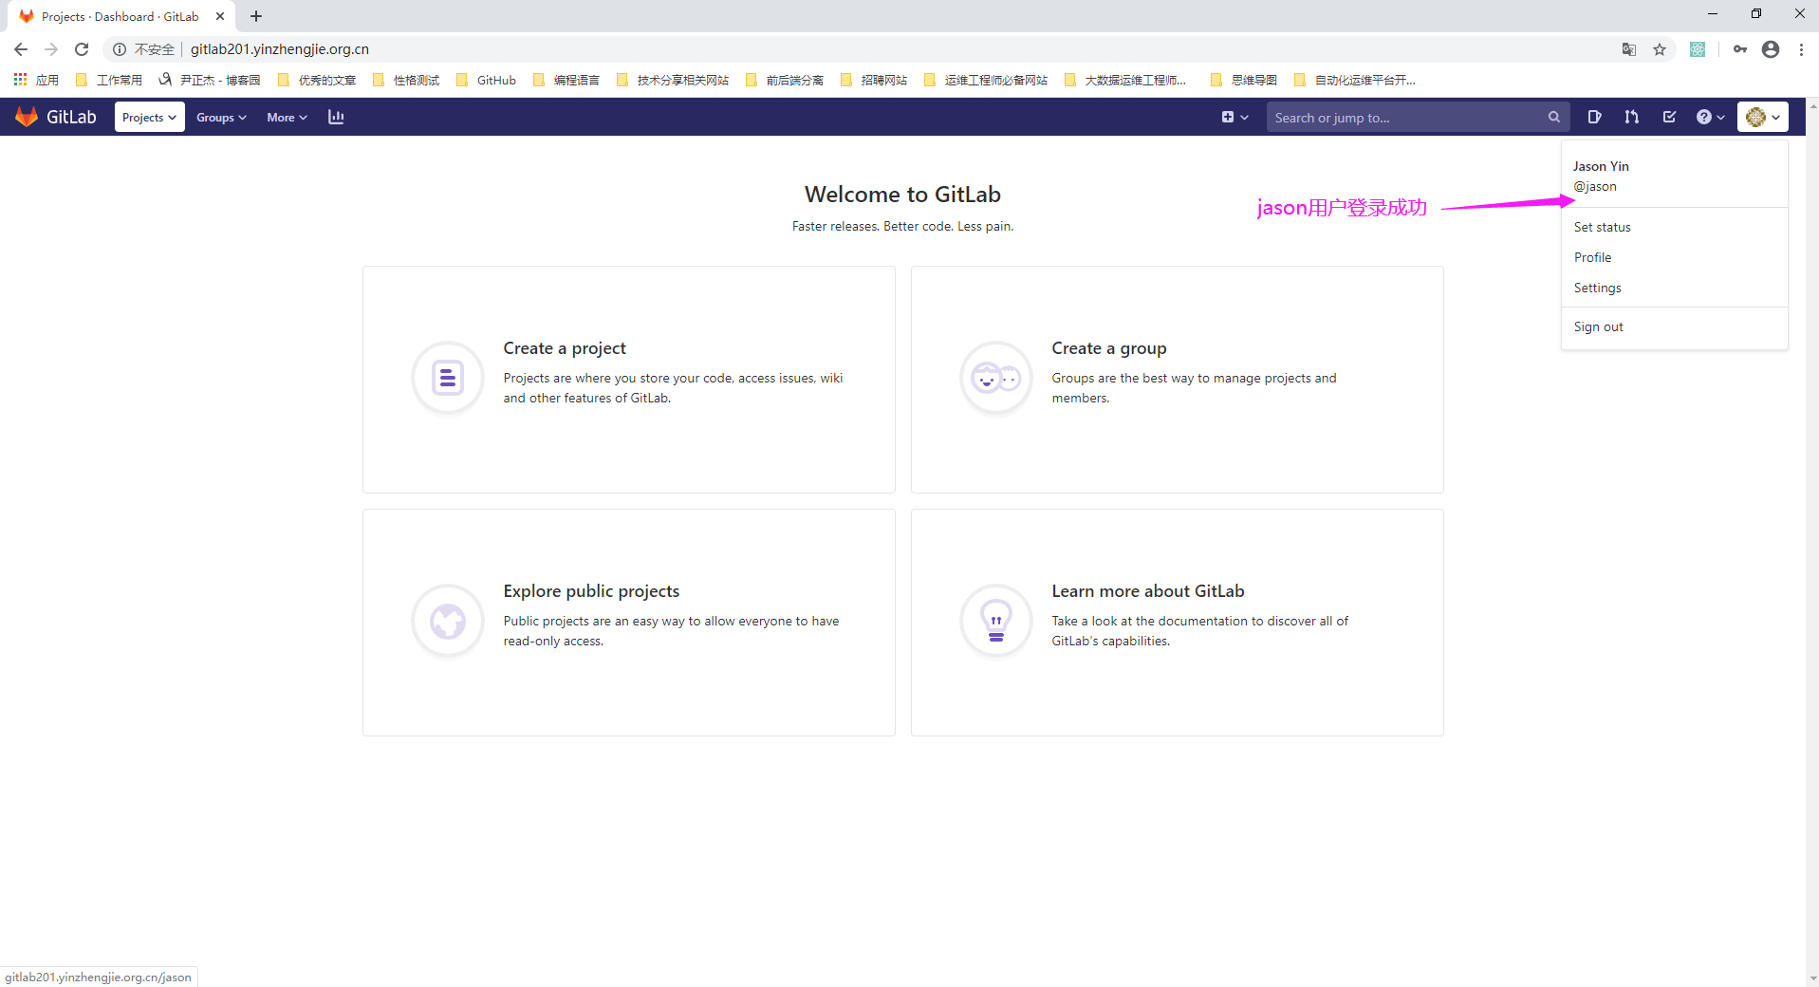1819x987 pixels.
Task: Close the Projects Dashboard GitLab tab
Action: click(x=220, y=16)
